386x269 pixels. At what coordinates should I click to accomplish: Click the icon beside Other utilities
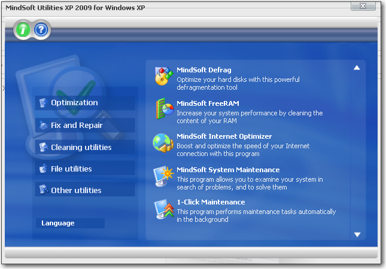pyautogui.click(x=43, y=189)
